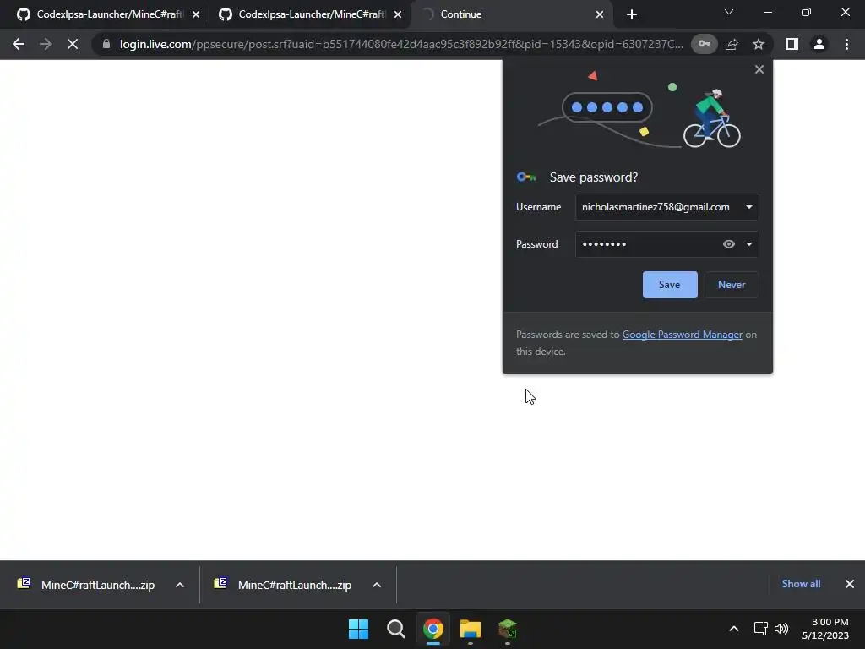
Task: Dismiss the Save password popup
Action: (759, 69)
